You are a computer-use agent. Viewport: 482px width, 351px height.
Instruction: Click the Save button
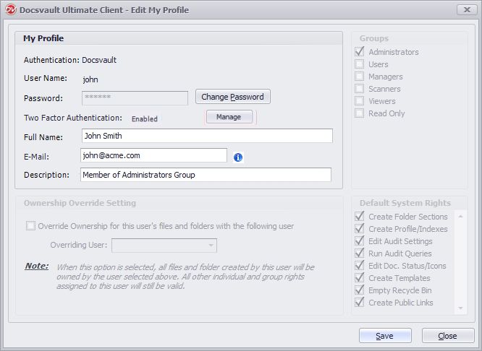tap(385, 336)
